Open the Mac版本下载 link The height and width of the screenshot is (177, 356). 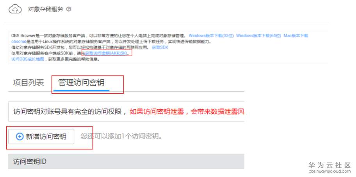coord(296,36)
